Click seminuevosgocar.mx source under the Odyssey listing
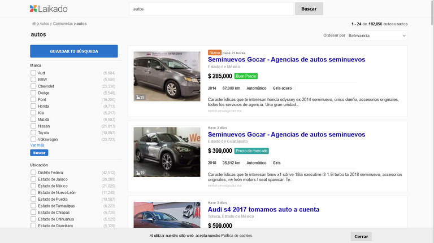434x243 pixels. [225, 111]
